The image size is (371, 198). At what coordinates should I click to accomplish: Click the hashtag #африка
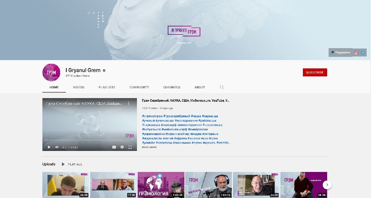point(180,138)
